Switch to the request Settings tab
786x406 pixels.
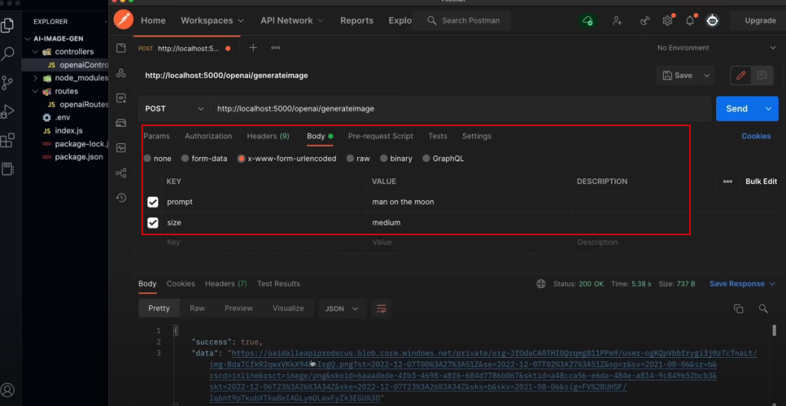coord(477,136)
